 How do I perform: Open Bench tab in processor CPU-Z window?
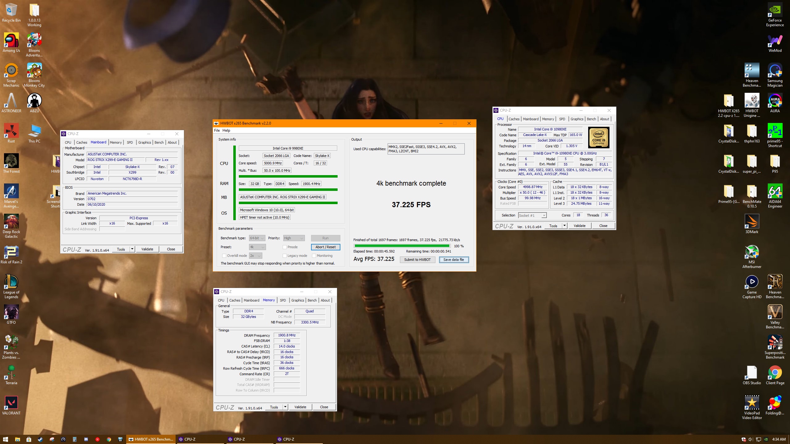pos(591,119)
